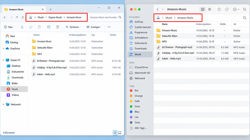250x140 pixels.
Task: Expand the OneDrive tree node
Action: point(3,49)
